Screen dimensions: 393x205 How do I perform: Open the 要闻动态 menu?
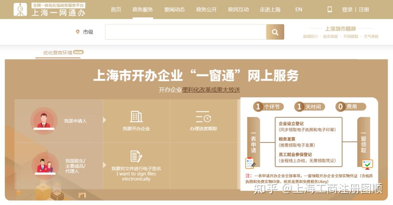coord(174,9)
